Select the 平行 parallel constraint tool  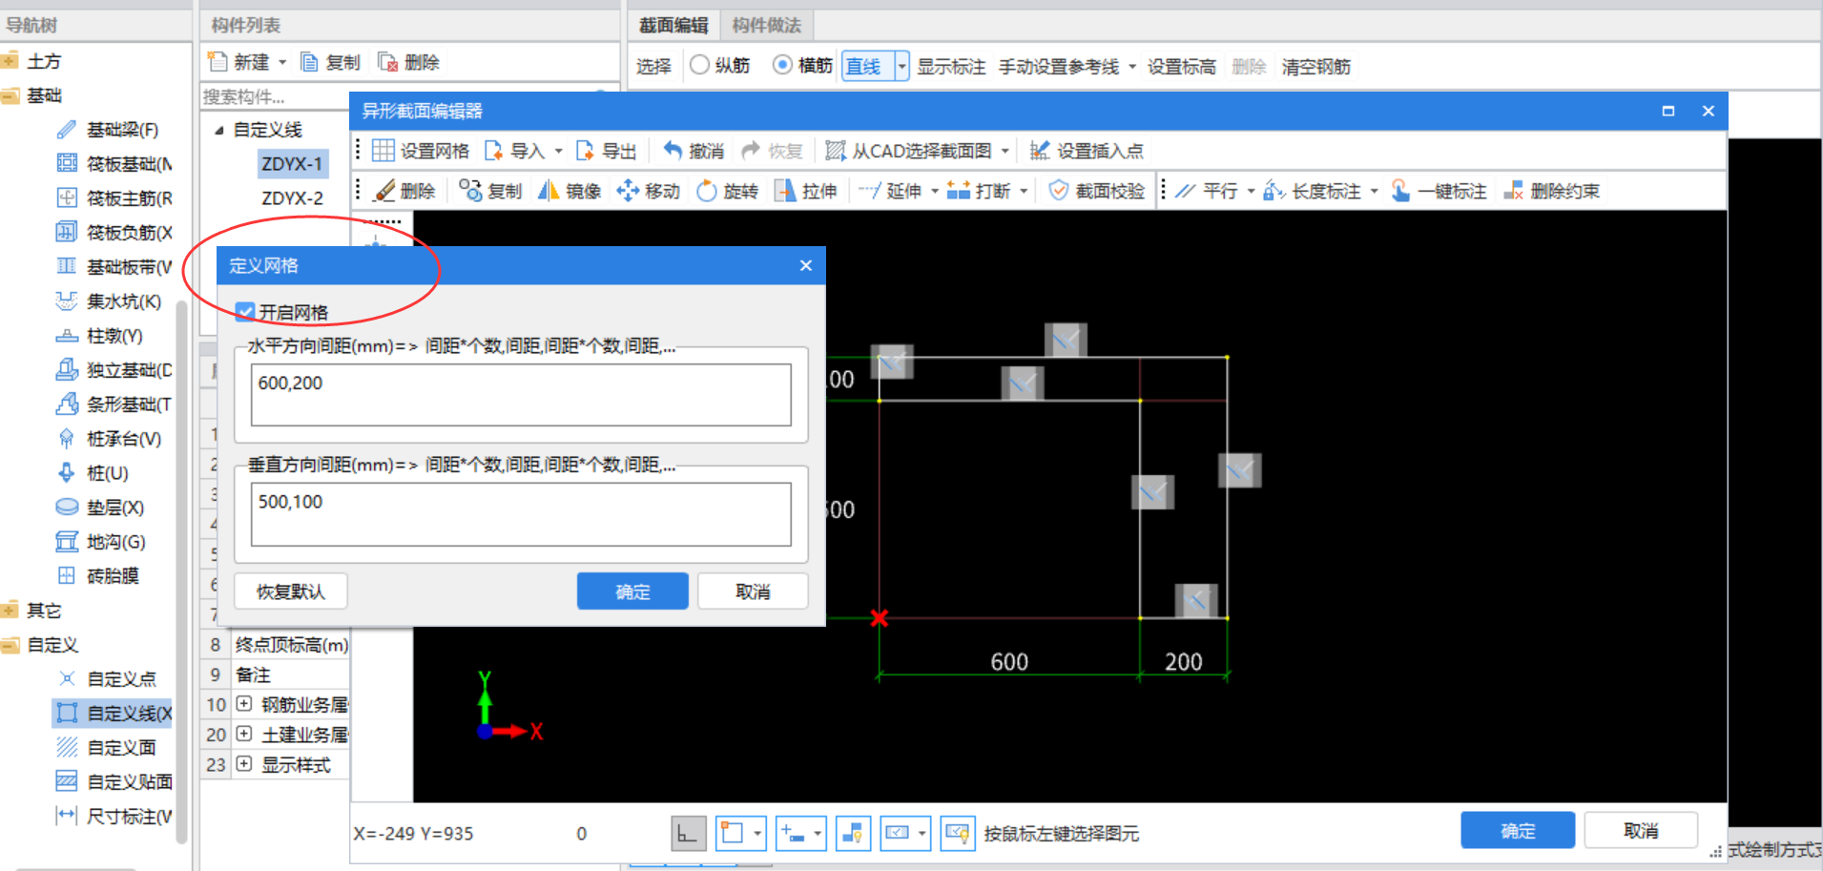pos(1207,191)
